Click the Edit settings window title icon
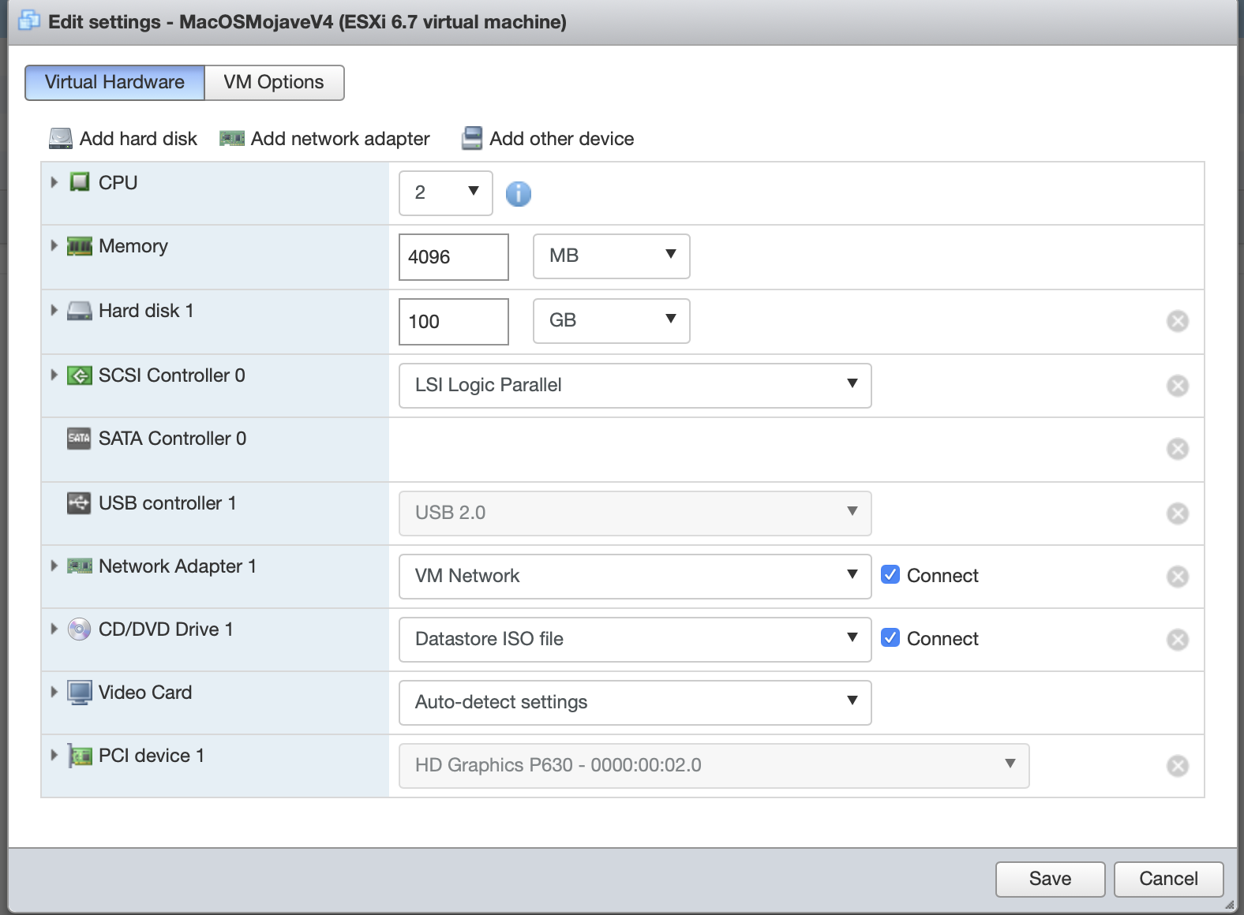Screen dimensions: 1244x915 click(29, 21)
